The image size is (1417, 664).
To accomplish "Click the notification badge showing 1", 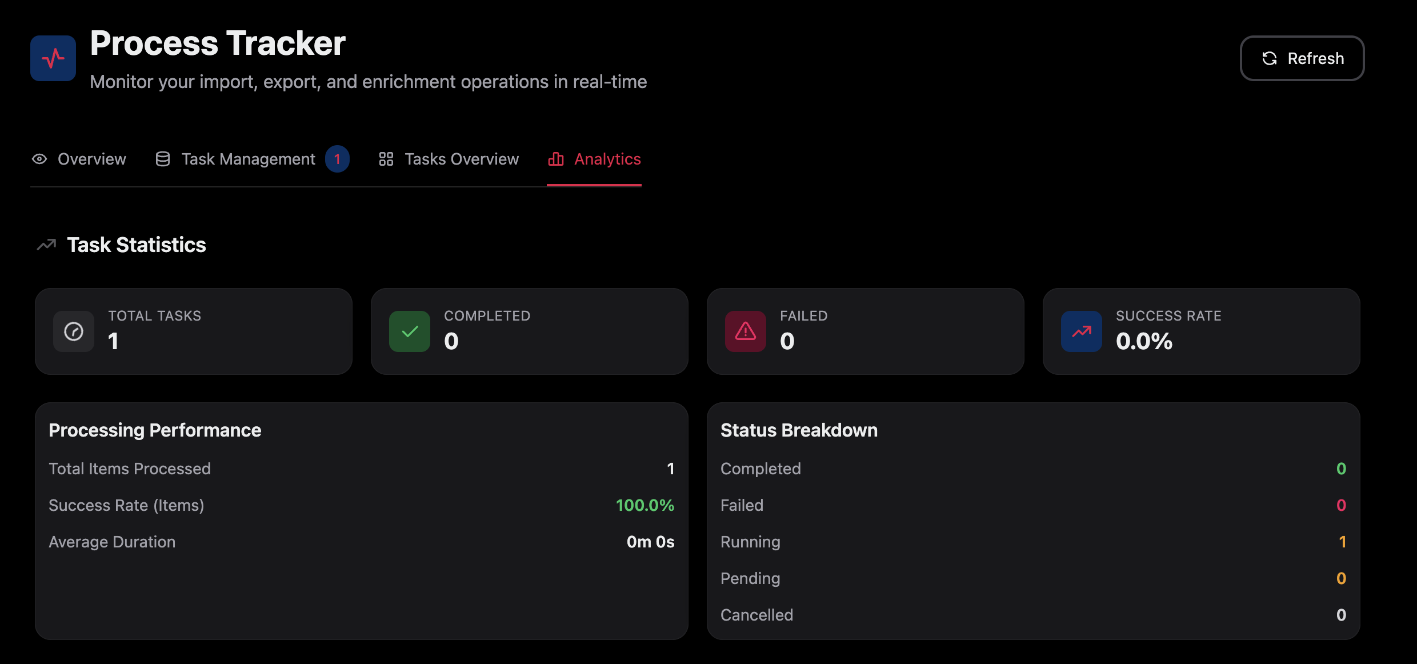I will click(337, 159).
